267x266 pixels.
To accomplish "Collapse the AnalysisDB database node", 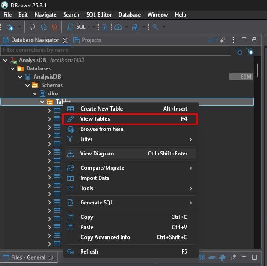I will 20,77.
